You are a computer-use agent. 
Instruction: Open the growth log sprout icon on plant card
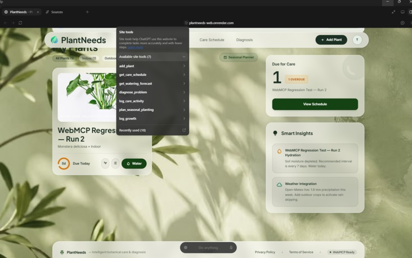pyautogui.click(x=105, y=163)
